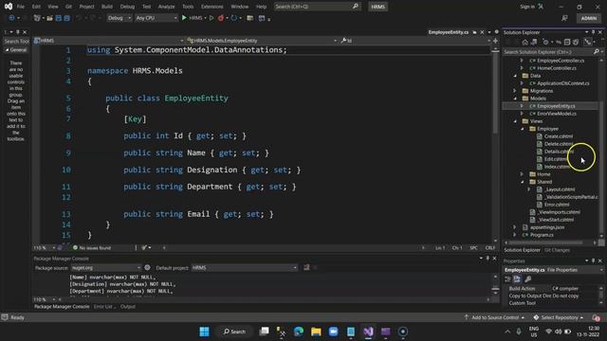Click Select Repository in status bar

pos(558,317)
